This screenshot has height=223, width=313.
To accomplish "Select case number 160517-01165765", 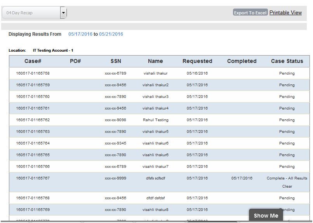I will tap(33, 155).
